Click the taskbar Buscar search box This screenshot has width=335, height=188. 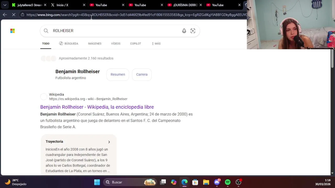(x=130, y=182)
